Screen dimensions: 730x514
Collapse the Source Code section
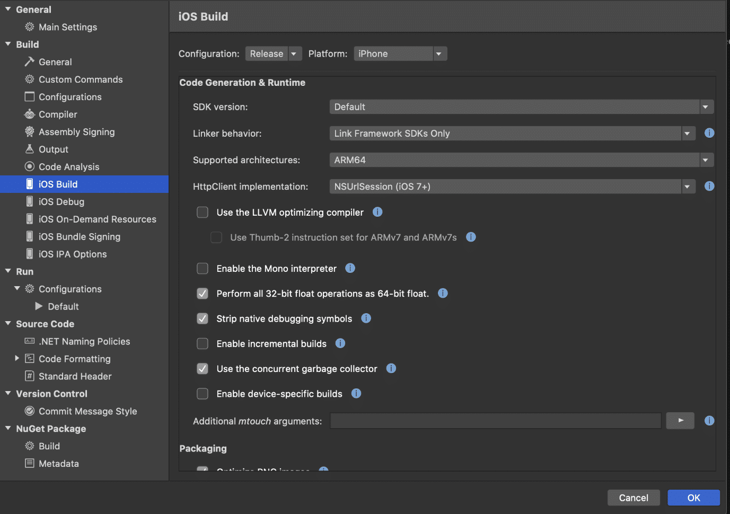[x=8, y=323]
